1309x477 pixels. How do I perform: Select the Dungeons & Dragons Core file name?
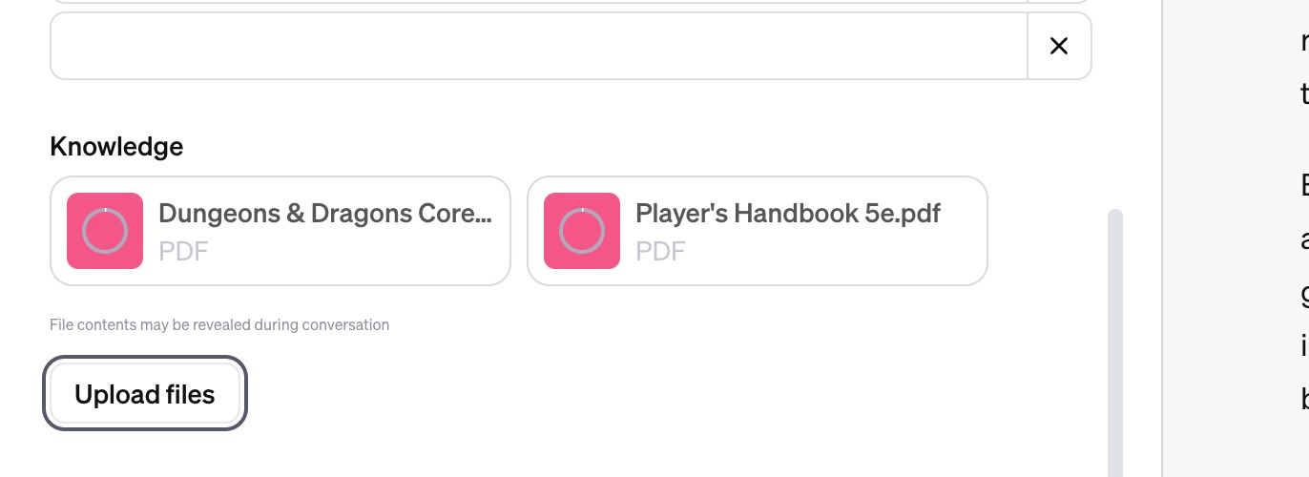(325, 214)
